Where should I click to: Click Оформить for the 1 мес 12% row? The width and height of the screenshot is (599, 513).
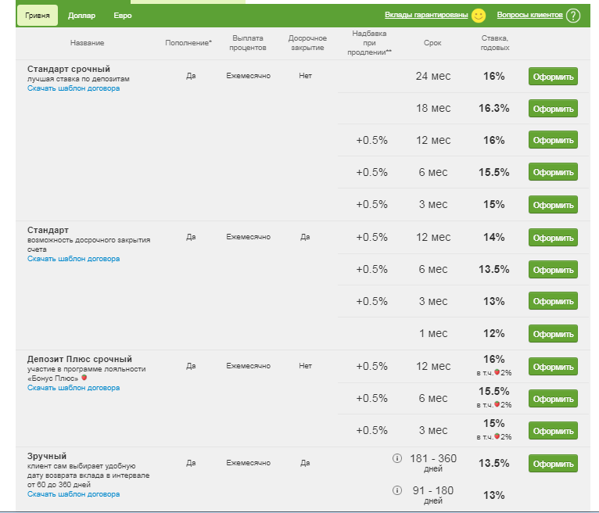click(x=553, y=334)
